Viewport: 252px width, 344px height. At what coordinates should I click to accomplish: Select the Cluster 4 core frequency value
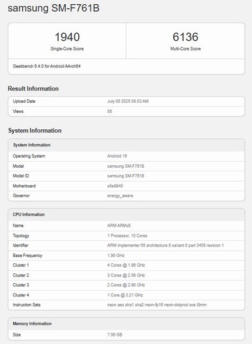125,295
